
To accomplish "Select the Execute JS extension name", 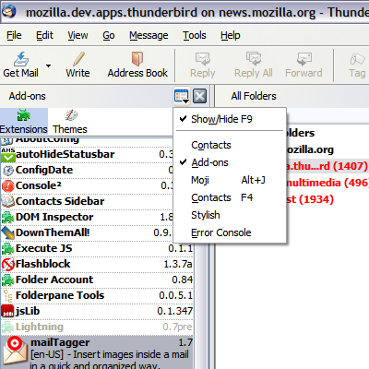I will [x=44, y=248].
